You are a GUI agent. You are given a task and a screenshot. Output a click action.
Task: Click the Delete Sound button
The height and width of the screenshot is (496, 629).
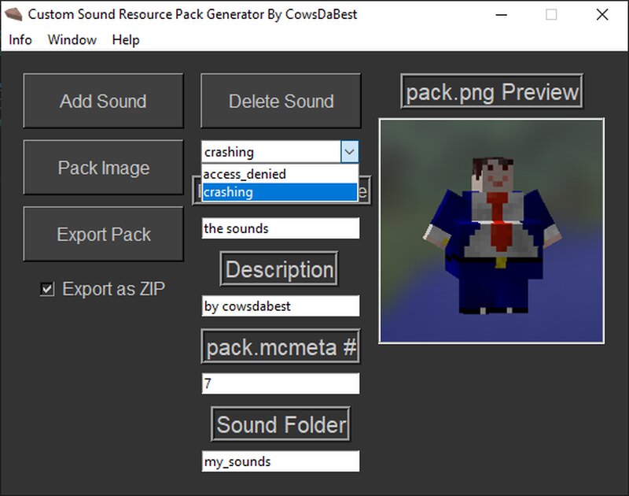(x=281, y=101)
